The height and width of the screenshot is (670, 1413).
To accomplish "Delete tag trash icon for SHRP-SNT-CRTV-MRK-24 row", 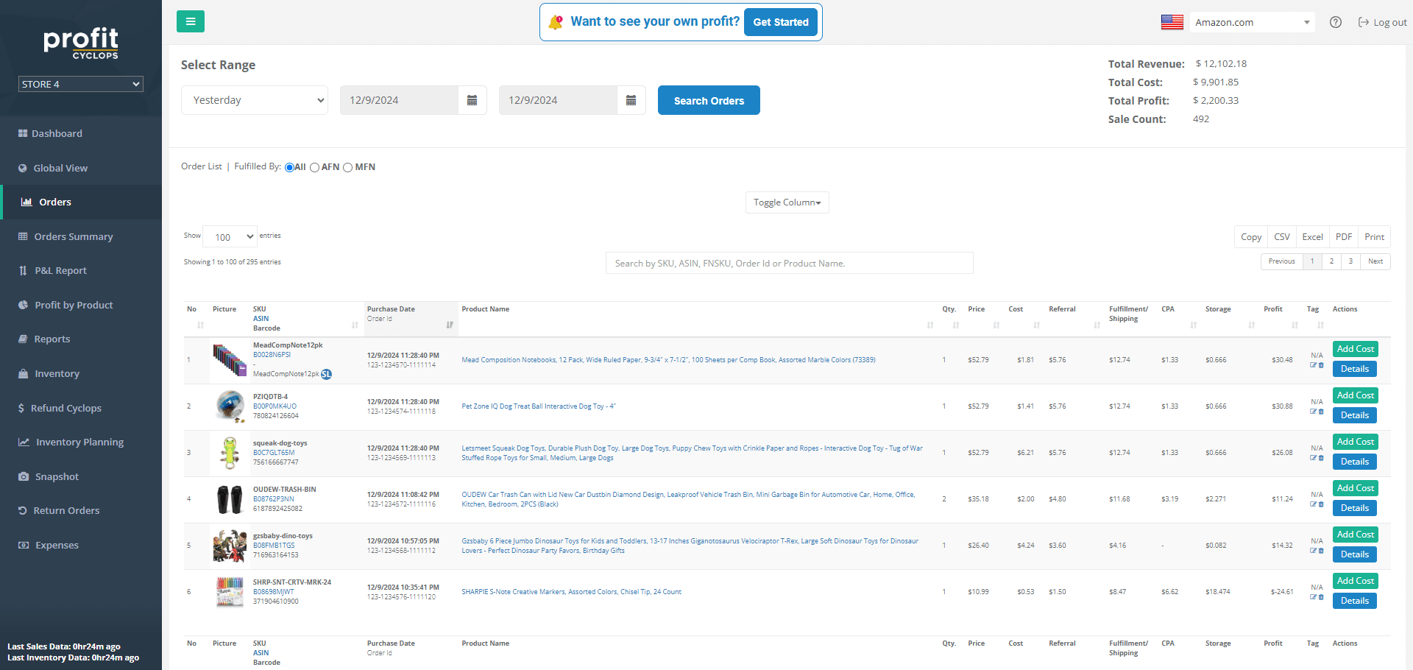I will (1321, 597).
